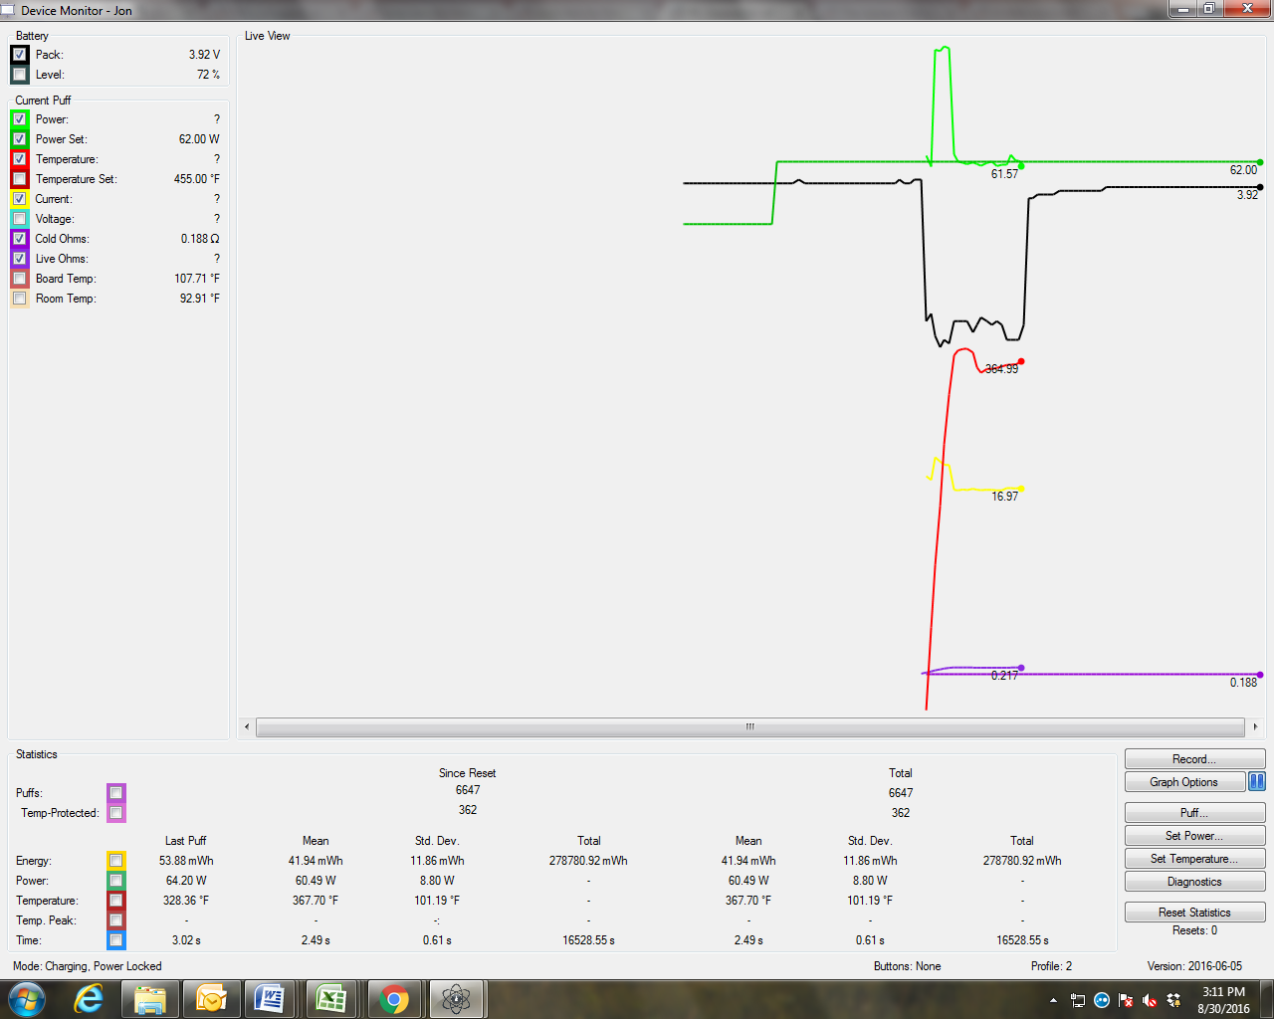Open Windows Explorer folder icon in taskbar
This screenshot has width=1274, height=1019.
click(x=150, y=998)
